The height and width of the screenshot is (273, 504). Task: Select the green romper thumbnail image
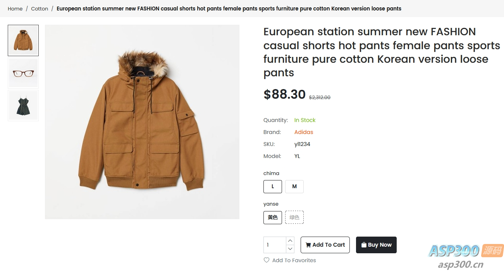click(23, 105)
